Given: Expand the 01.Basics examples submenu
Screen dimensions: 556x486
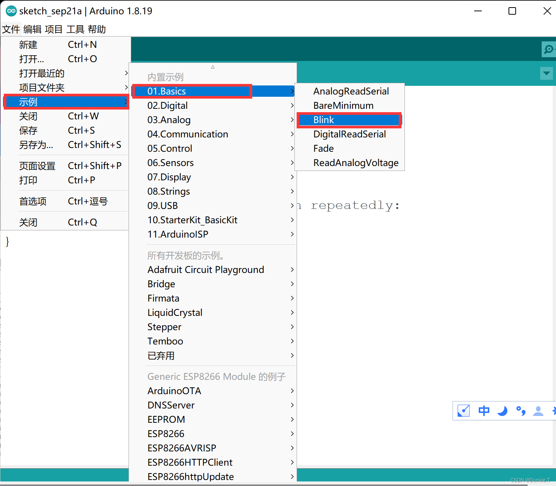Looking at the screenshot, I should point(213,91).
